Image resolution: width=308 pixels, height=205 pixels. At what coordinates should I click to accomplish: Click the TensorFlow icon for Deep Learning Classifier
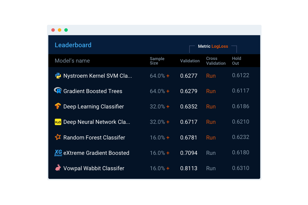point(58,106)
